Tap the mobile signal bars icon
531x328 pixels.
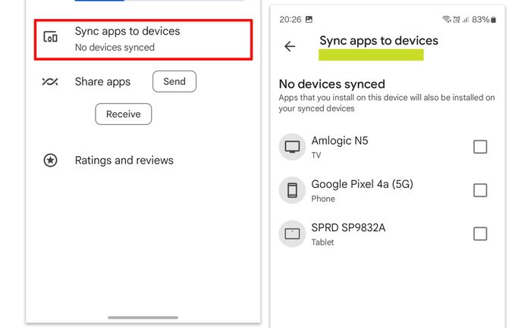466,20
